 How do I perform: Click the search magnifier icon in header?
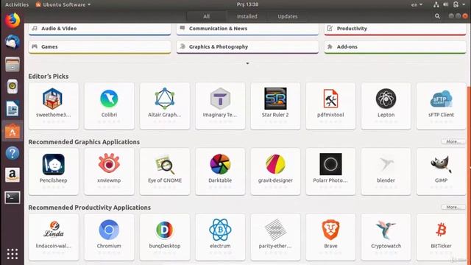pos(437,16)
